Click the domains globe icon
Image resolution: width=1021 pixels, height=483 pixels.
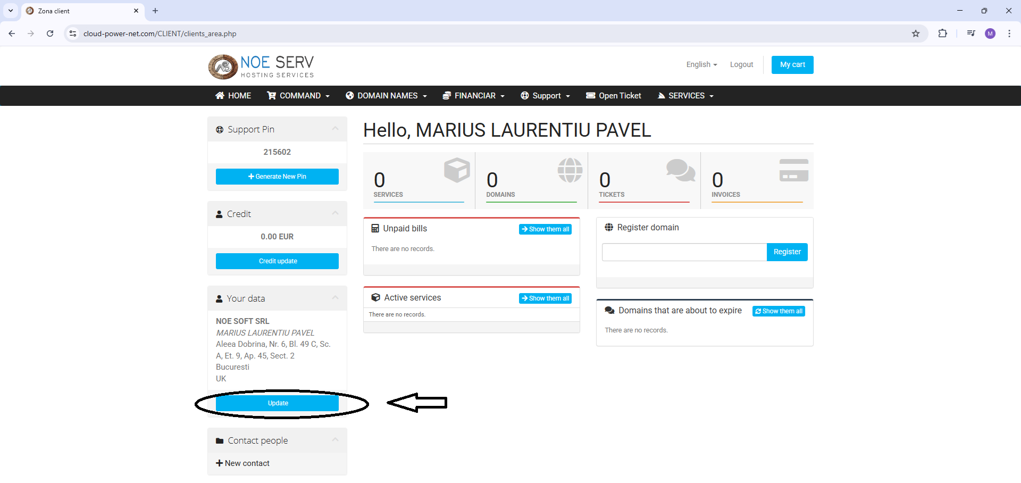coord(570,170)
